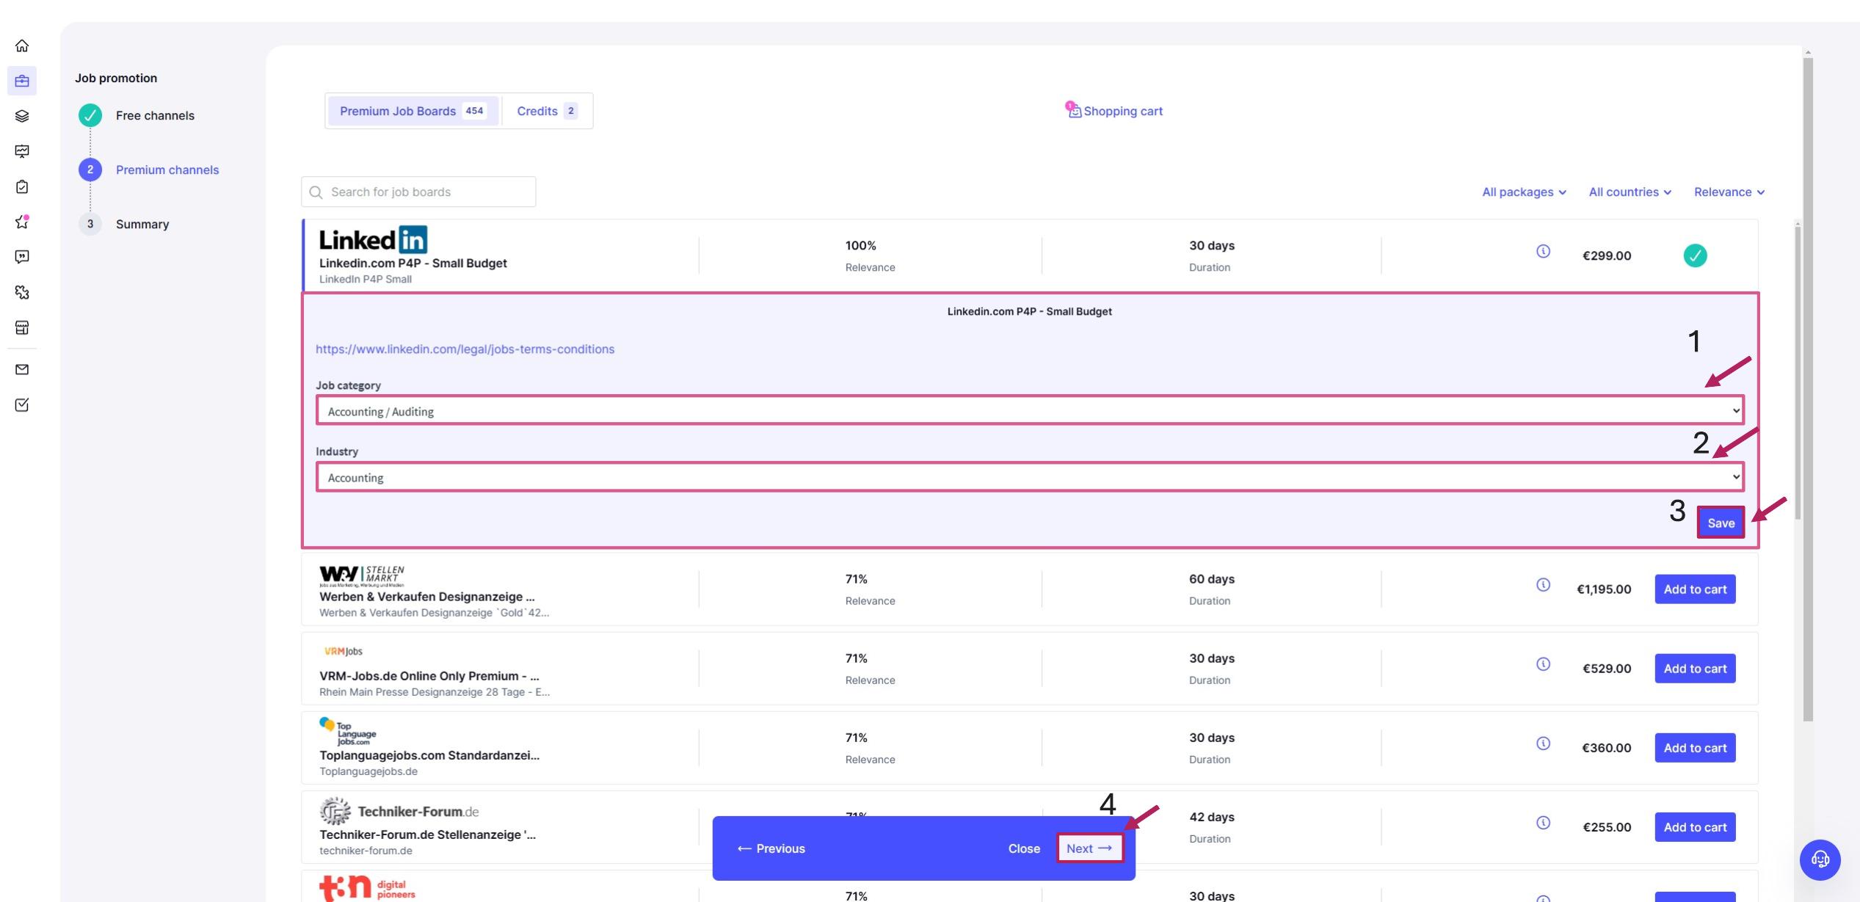Open the Industry dropdown
The image size is (1860, 902).
point(1030,476)
